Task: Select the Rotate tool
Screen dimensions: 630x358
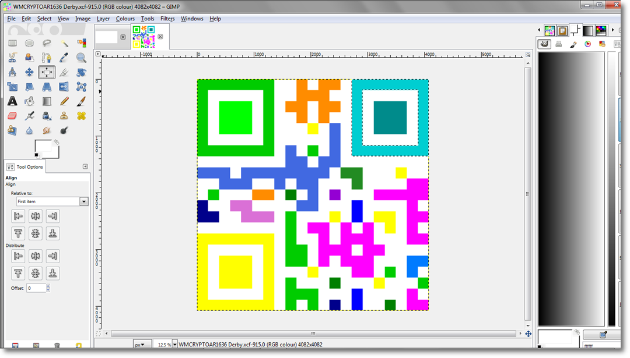Action: point(82,72)
